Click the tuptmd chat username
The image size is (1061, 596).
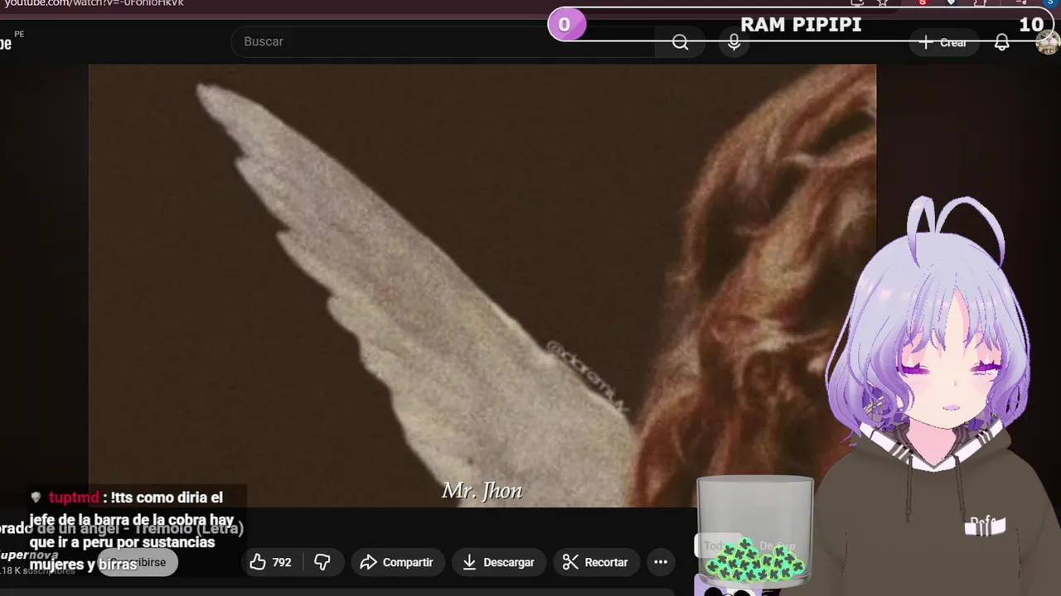[74, 497]
